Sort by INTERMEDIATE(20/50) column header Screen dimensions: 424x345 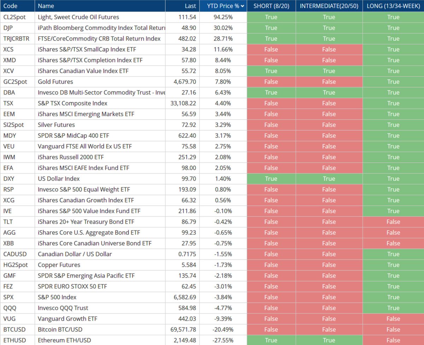click(329, 6)
